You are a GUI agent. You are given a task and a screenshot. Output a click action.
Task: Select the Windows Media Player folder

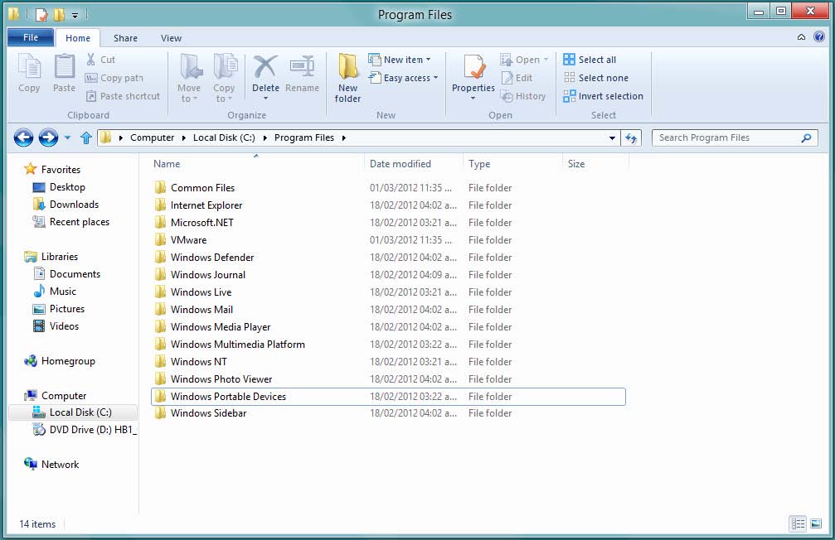click(221, 327)
